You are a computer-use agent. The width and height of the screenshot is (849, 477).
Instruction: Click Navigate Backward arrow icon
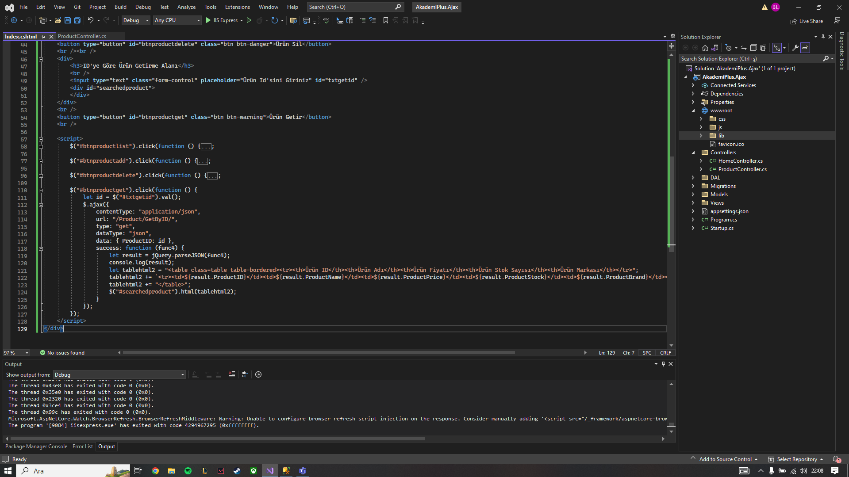(x=14, y=20)
